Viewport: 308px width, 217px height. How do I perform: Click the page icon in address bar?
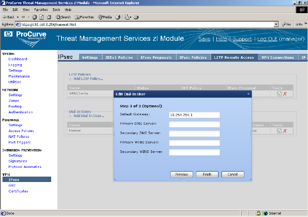[18, 25]
